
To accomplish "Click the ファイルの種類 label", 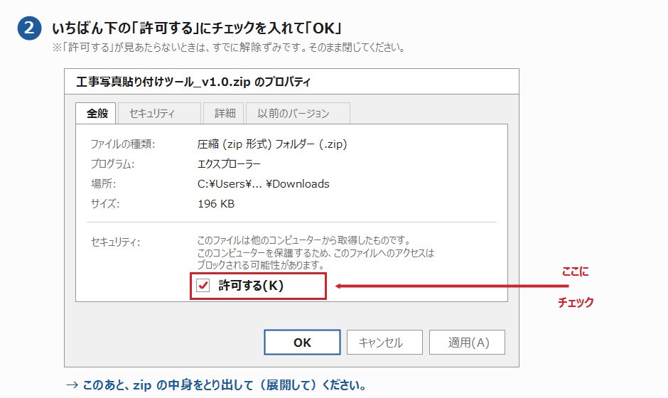I will (123, 144).
